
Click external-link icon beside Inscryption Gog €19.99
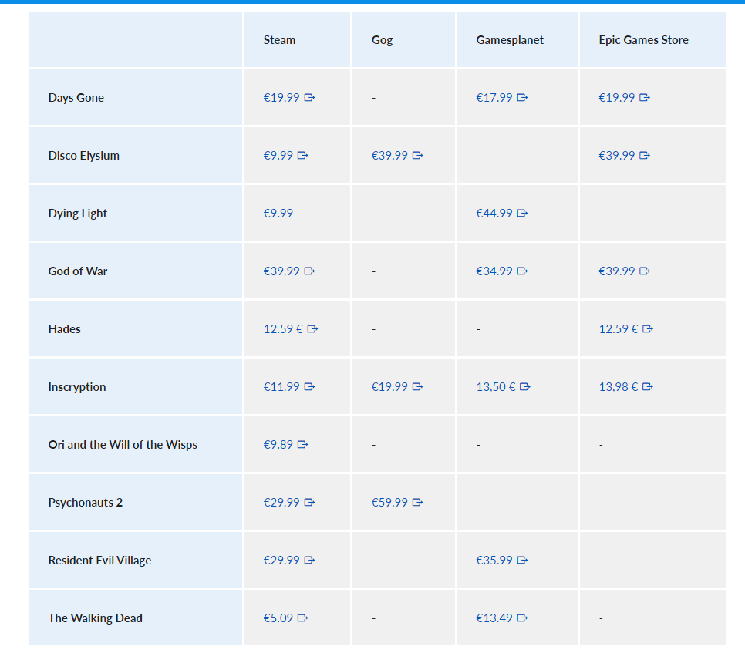tap(418, 387)
